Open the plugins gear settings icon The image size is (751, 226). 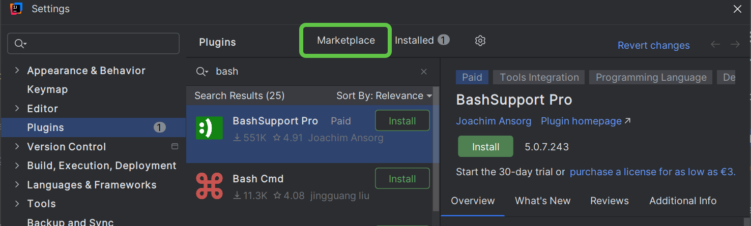[480, 41]
